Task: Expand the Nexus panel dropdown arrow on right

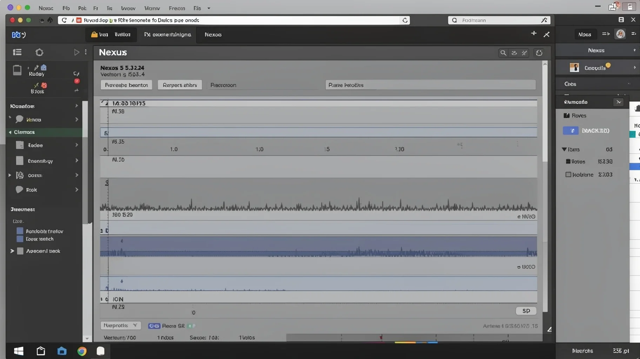Action: tap(634, 50)
